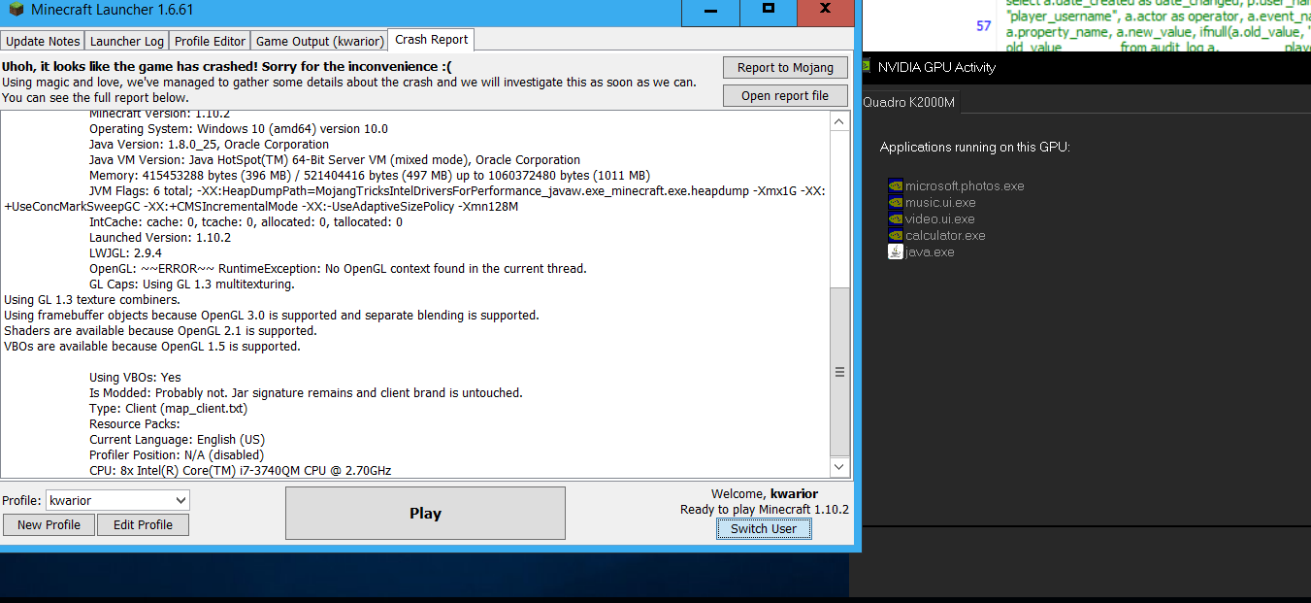
Task: Click the large Play button
Action: point(425,513)
